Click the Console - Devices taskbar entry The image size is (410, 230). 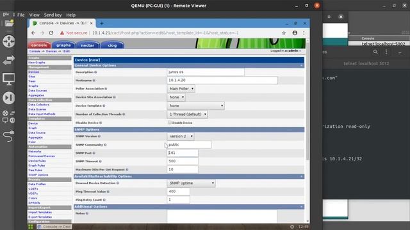(54, 227)
